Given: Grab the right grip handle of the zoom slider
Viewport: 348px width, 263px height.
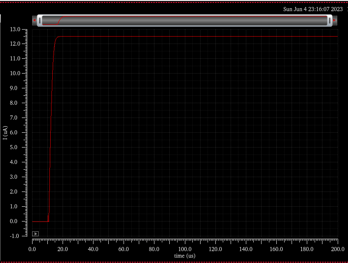Looking at the screenshot, I should pyautogui.click(x=329, y=20).
